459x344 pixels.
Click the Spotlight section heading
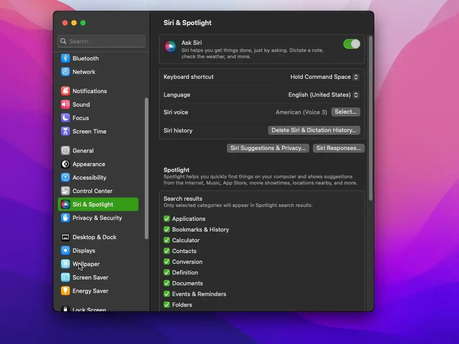(177, 170)
